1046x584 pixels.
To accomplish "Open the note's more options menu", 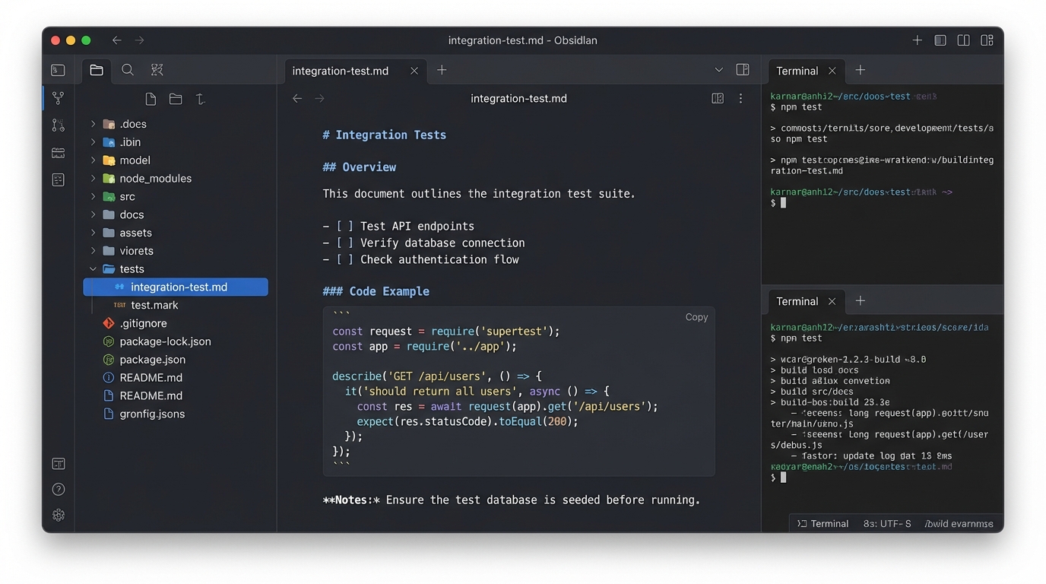I will pyautogui.click(x=740, y=98).
